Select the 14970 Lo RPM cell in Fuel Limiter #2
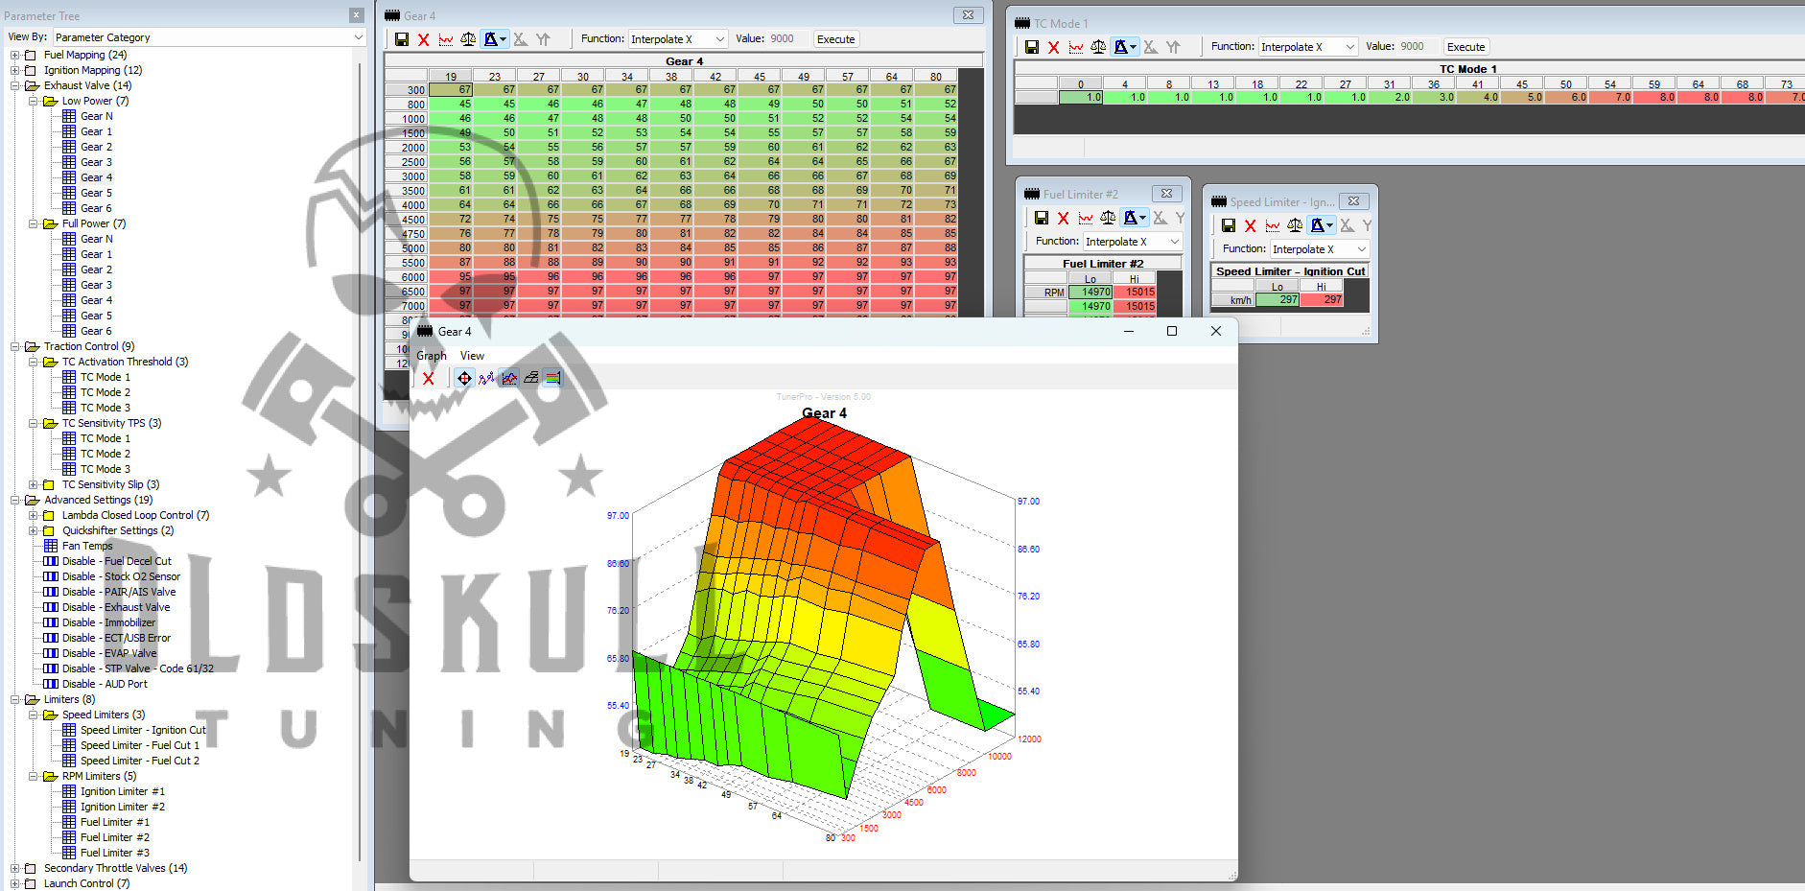 pyautogui.click(x=1090, y=293)
